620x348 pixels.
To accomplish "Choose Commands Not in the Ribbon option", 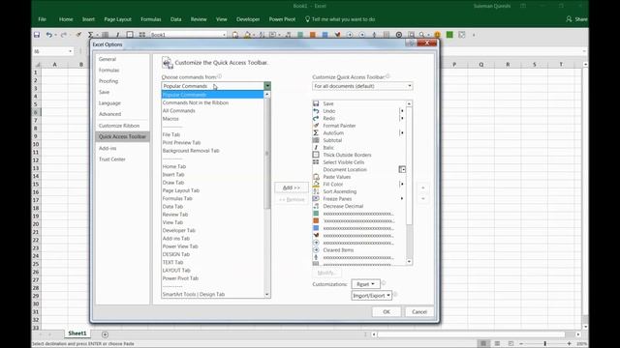I will click(196, 102).
